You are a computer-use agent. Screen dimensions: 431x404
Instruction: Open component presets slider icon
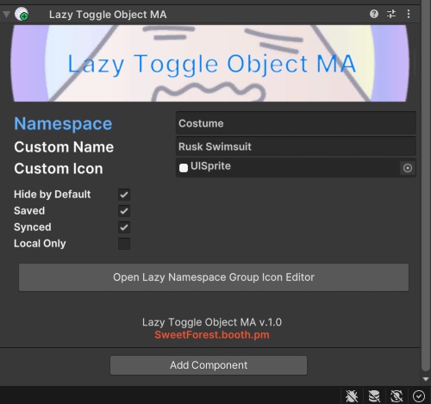391,14
